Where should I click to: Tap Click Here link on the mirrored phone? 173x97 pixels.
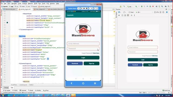tap(96, 53)
